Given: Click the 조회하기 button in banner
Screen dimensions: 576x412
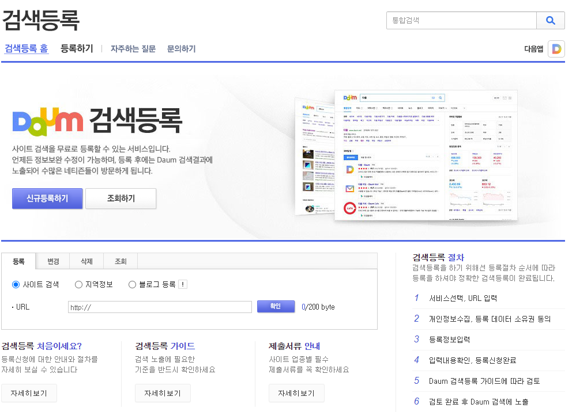Looking at the screenshot, I should pyautogui.click(x=121, y=199).
